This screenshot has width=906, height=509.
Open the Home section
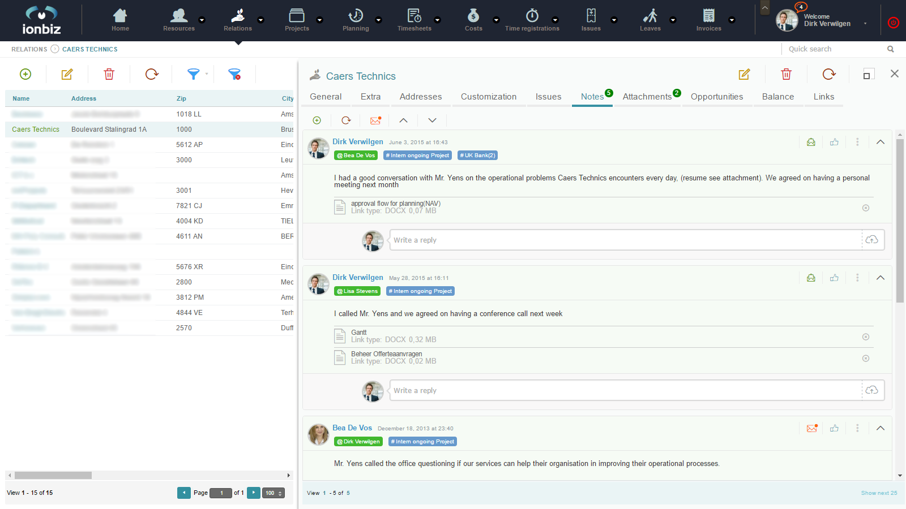click(120, 20)
